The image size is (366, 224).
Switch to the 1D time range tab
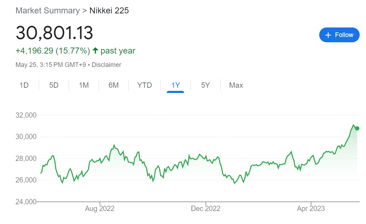click(x=24, y=85)
